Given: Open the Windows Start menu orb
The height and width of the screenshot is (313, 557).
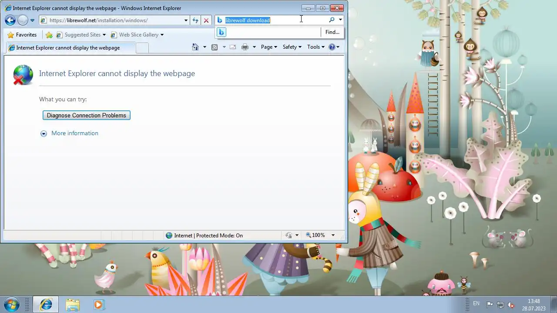Looking at the screenshot, I should (11, 304).
